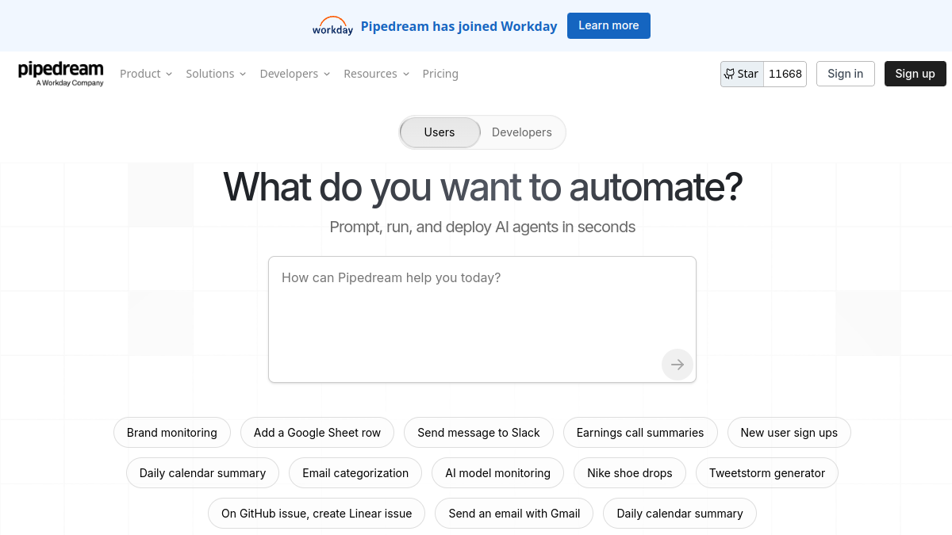The height and width of the screenshot is (535, 952).
Task: Pick the Send message to Slack suggestion
Action: click(478, 433)
